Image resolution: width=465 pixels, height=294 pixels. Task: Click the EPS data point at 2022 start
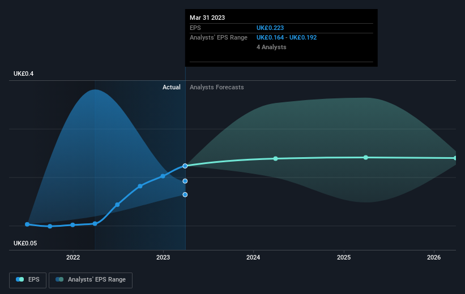72,225
